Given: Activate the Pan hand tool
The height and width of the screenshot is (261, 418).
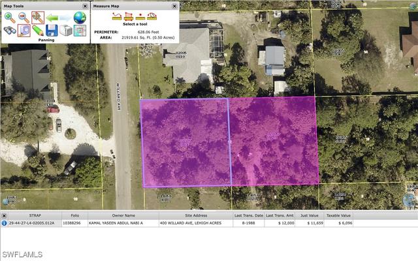Looking at the screenshot, I should [37, 18].
